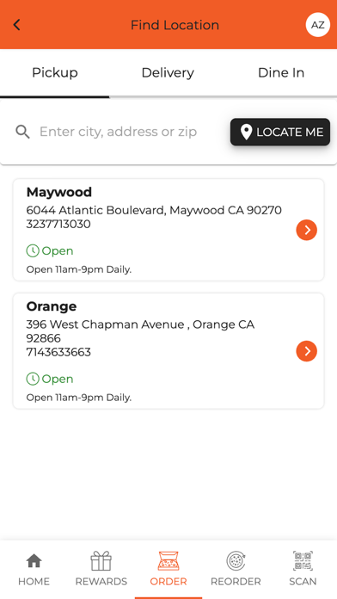Viewport: 337px width, 599px height.
Task: Switch to the Dine In tab
Action: pos(281,72)
